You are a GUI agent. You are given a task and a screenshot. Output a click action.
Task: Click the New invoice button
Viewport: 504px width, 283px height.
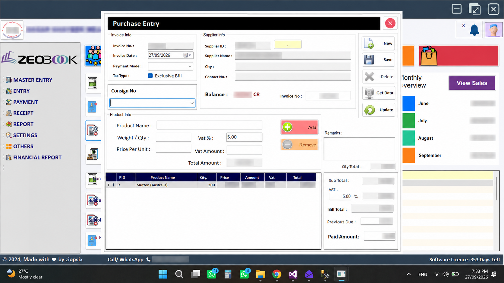click(378, 43)
